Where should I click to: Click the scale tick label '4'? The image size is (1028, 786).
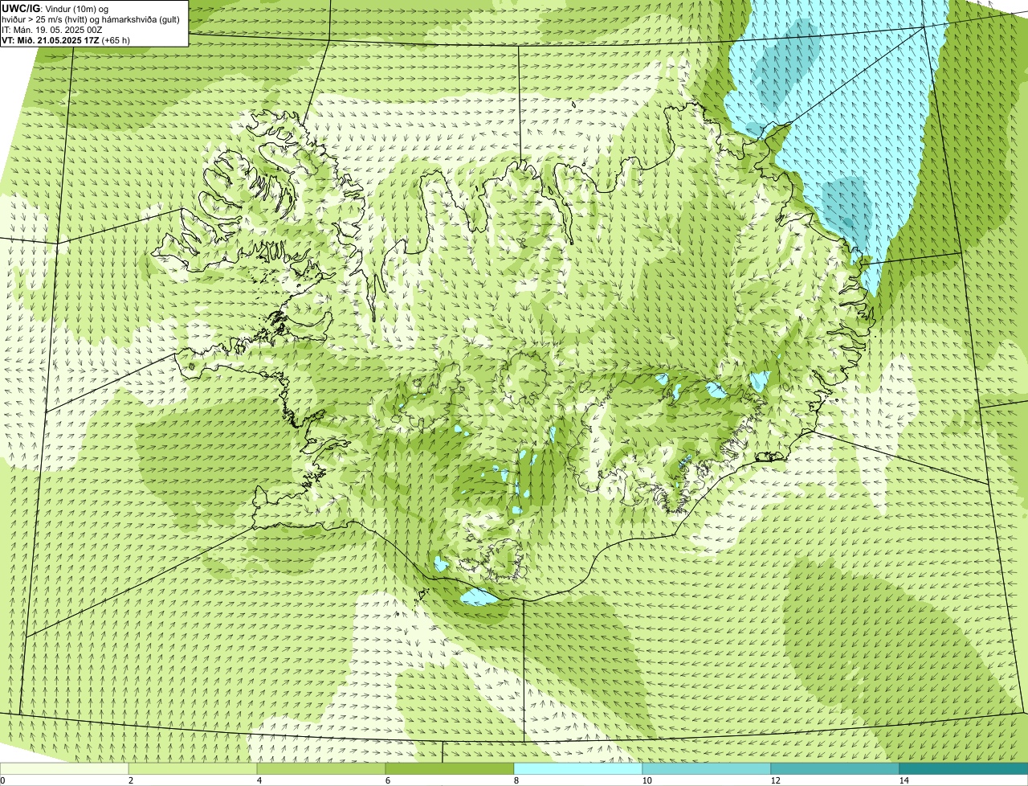(x=259, y=780)
